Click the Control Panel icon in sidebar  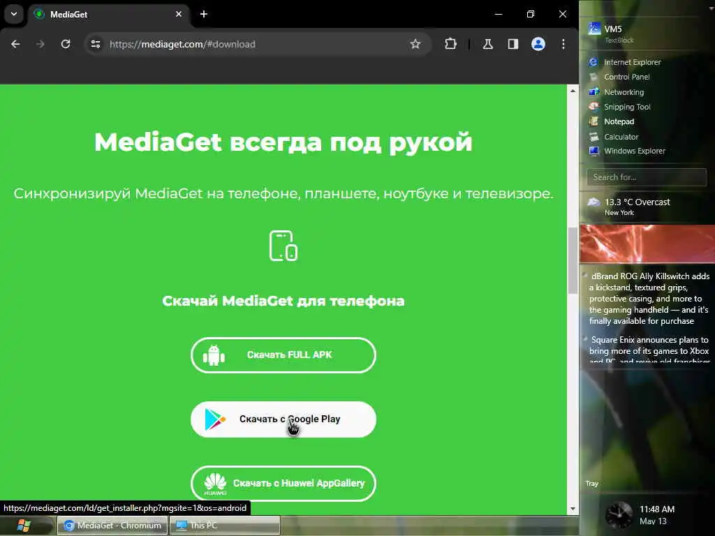point(594,77)
